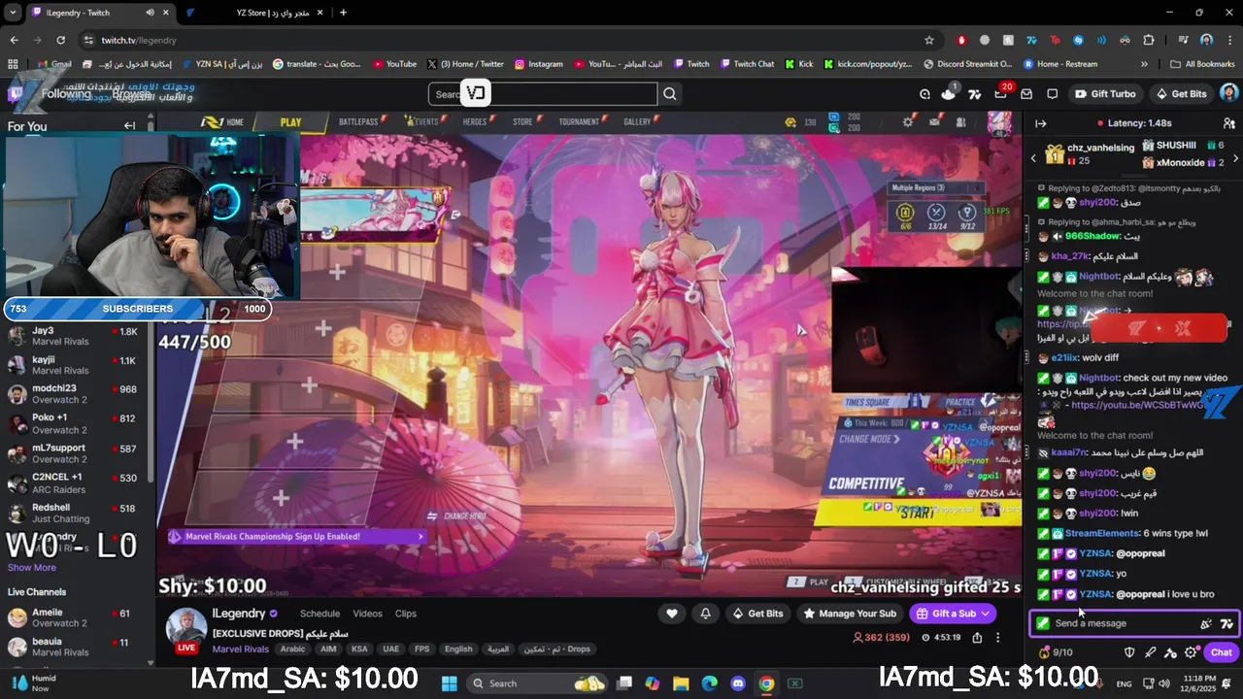Click the mod sword icon below chat
This screenshot has width=1243, height=699.
click(1150, 652)
